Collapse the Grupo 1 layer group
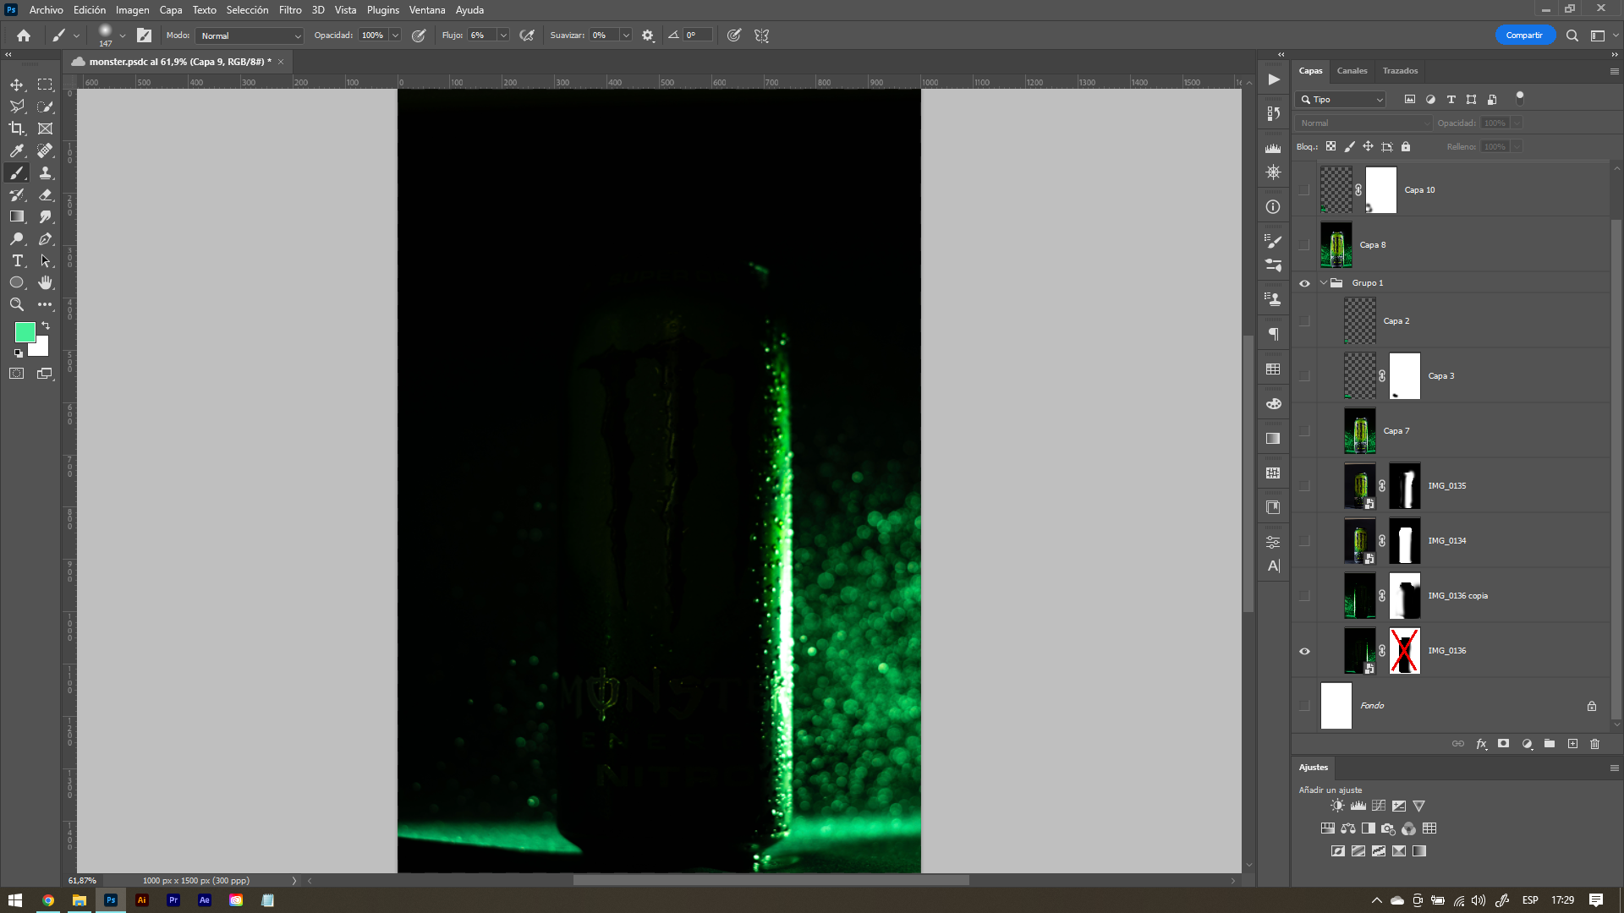This screenshot has width=1624, height=913. (1324, 283)
